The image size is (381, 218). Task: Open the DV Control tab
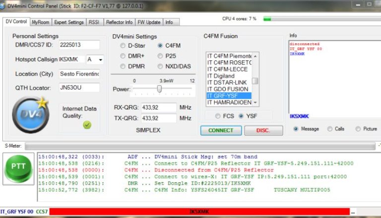(x=16, y=22)
